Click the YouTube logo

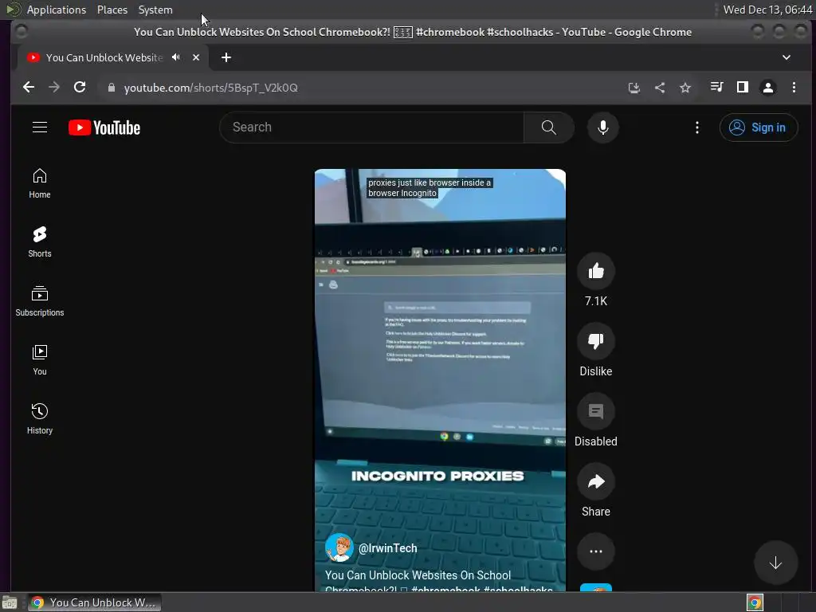[104, 127]
